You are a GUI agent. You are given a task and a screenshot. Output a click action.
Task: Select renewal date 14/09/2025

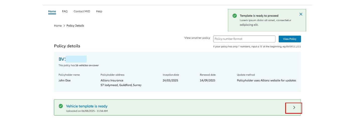coord(208,81)
